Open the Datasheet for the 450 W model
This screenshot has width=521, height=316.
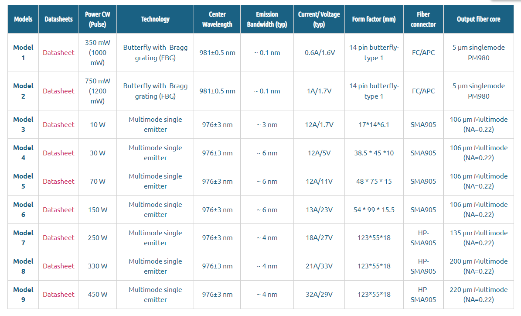click(x=58, y=294)
